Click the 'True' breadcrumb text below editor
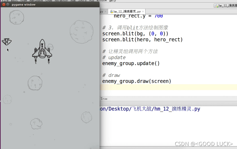The height and width of the screenshot is (149, 237). [x=104, y=99]
